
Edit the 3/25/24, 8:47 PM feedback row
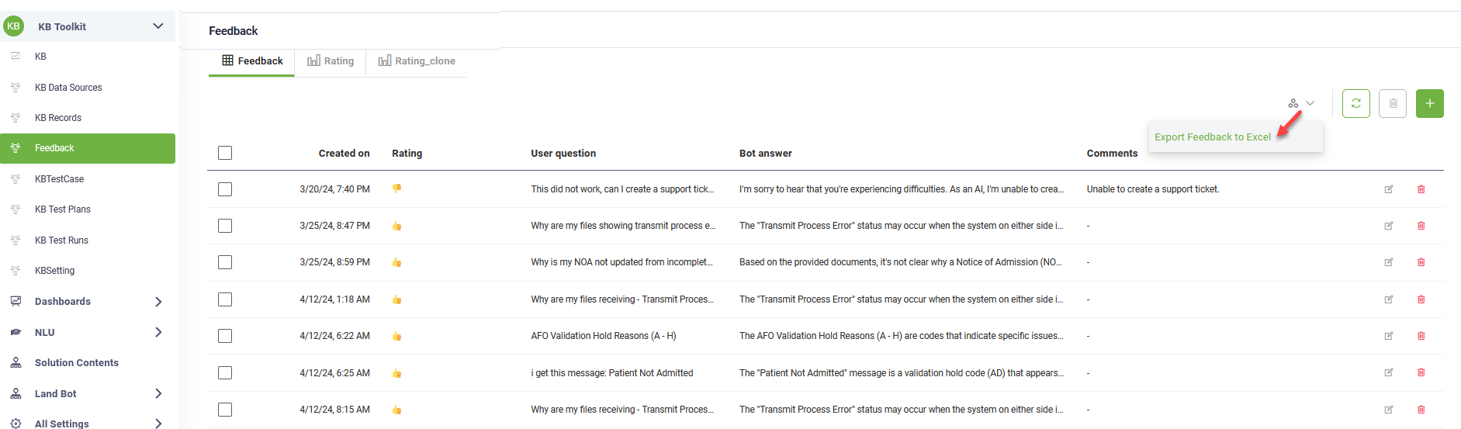[x=1389, y=226]
